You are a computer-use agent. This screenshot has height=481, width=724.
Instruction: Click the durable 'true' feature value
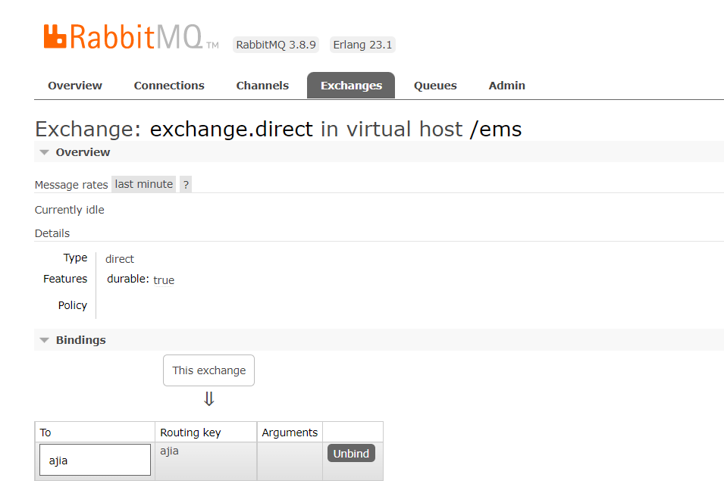point(164,280)
